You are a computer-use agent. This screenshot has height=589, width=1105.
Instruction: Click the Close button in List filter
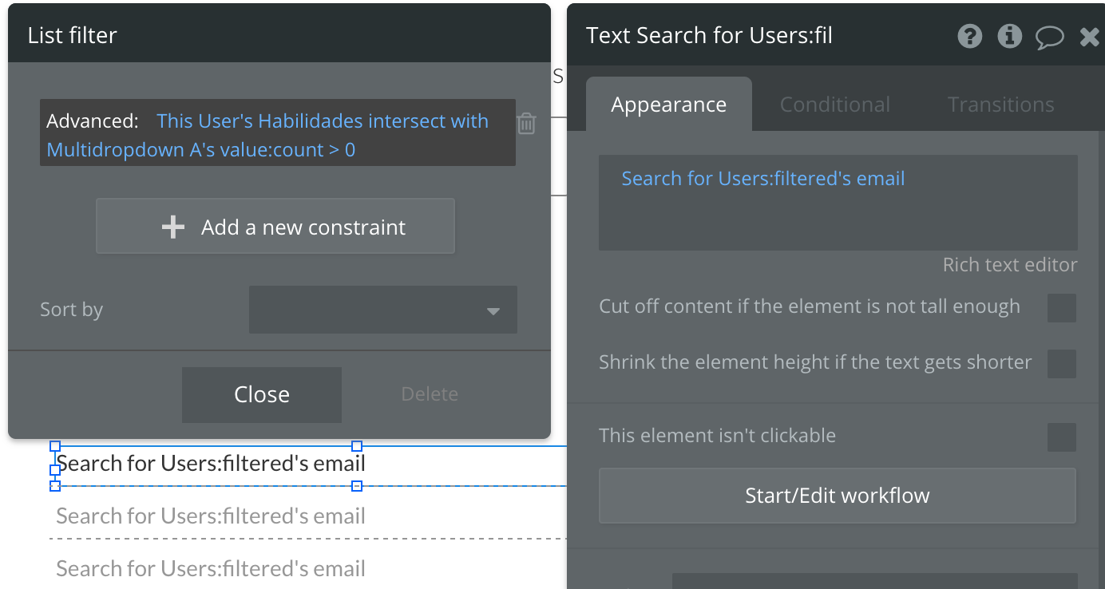click(261, 394)
